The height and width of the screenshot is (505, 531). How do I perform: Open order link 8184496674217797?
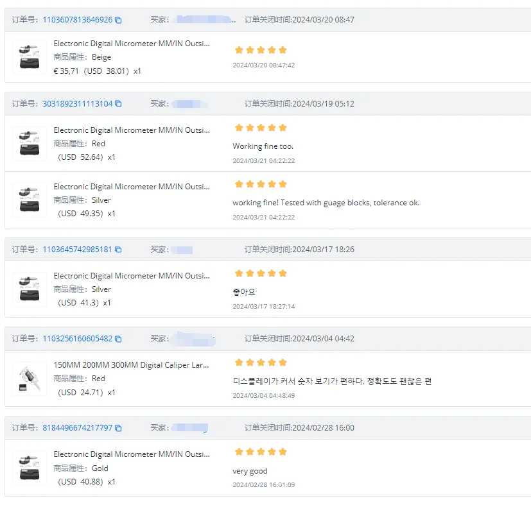(77, 428)
